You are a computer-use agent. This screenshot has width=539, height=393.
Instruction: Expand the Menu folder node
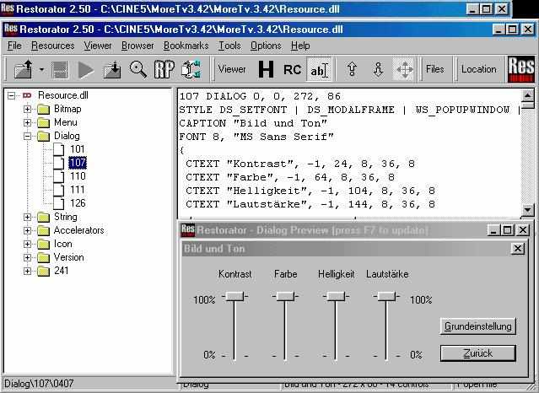28,123
